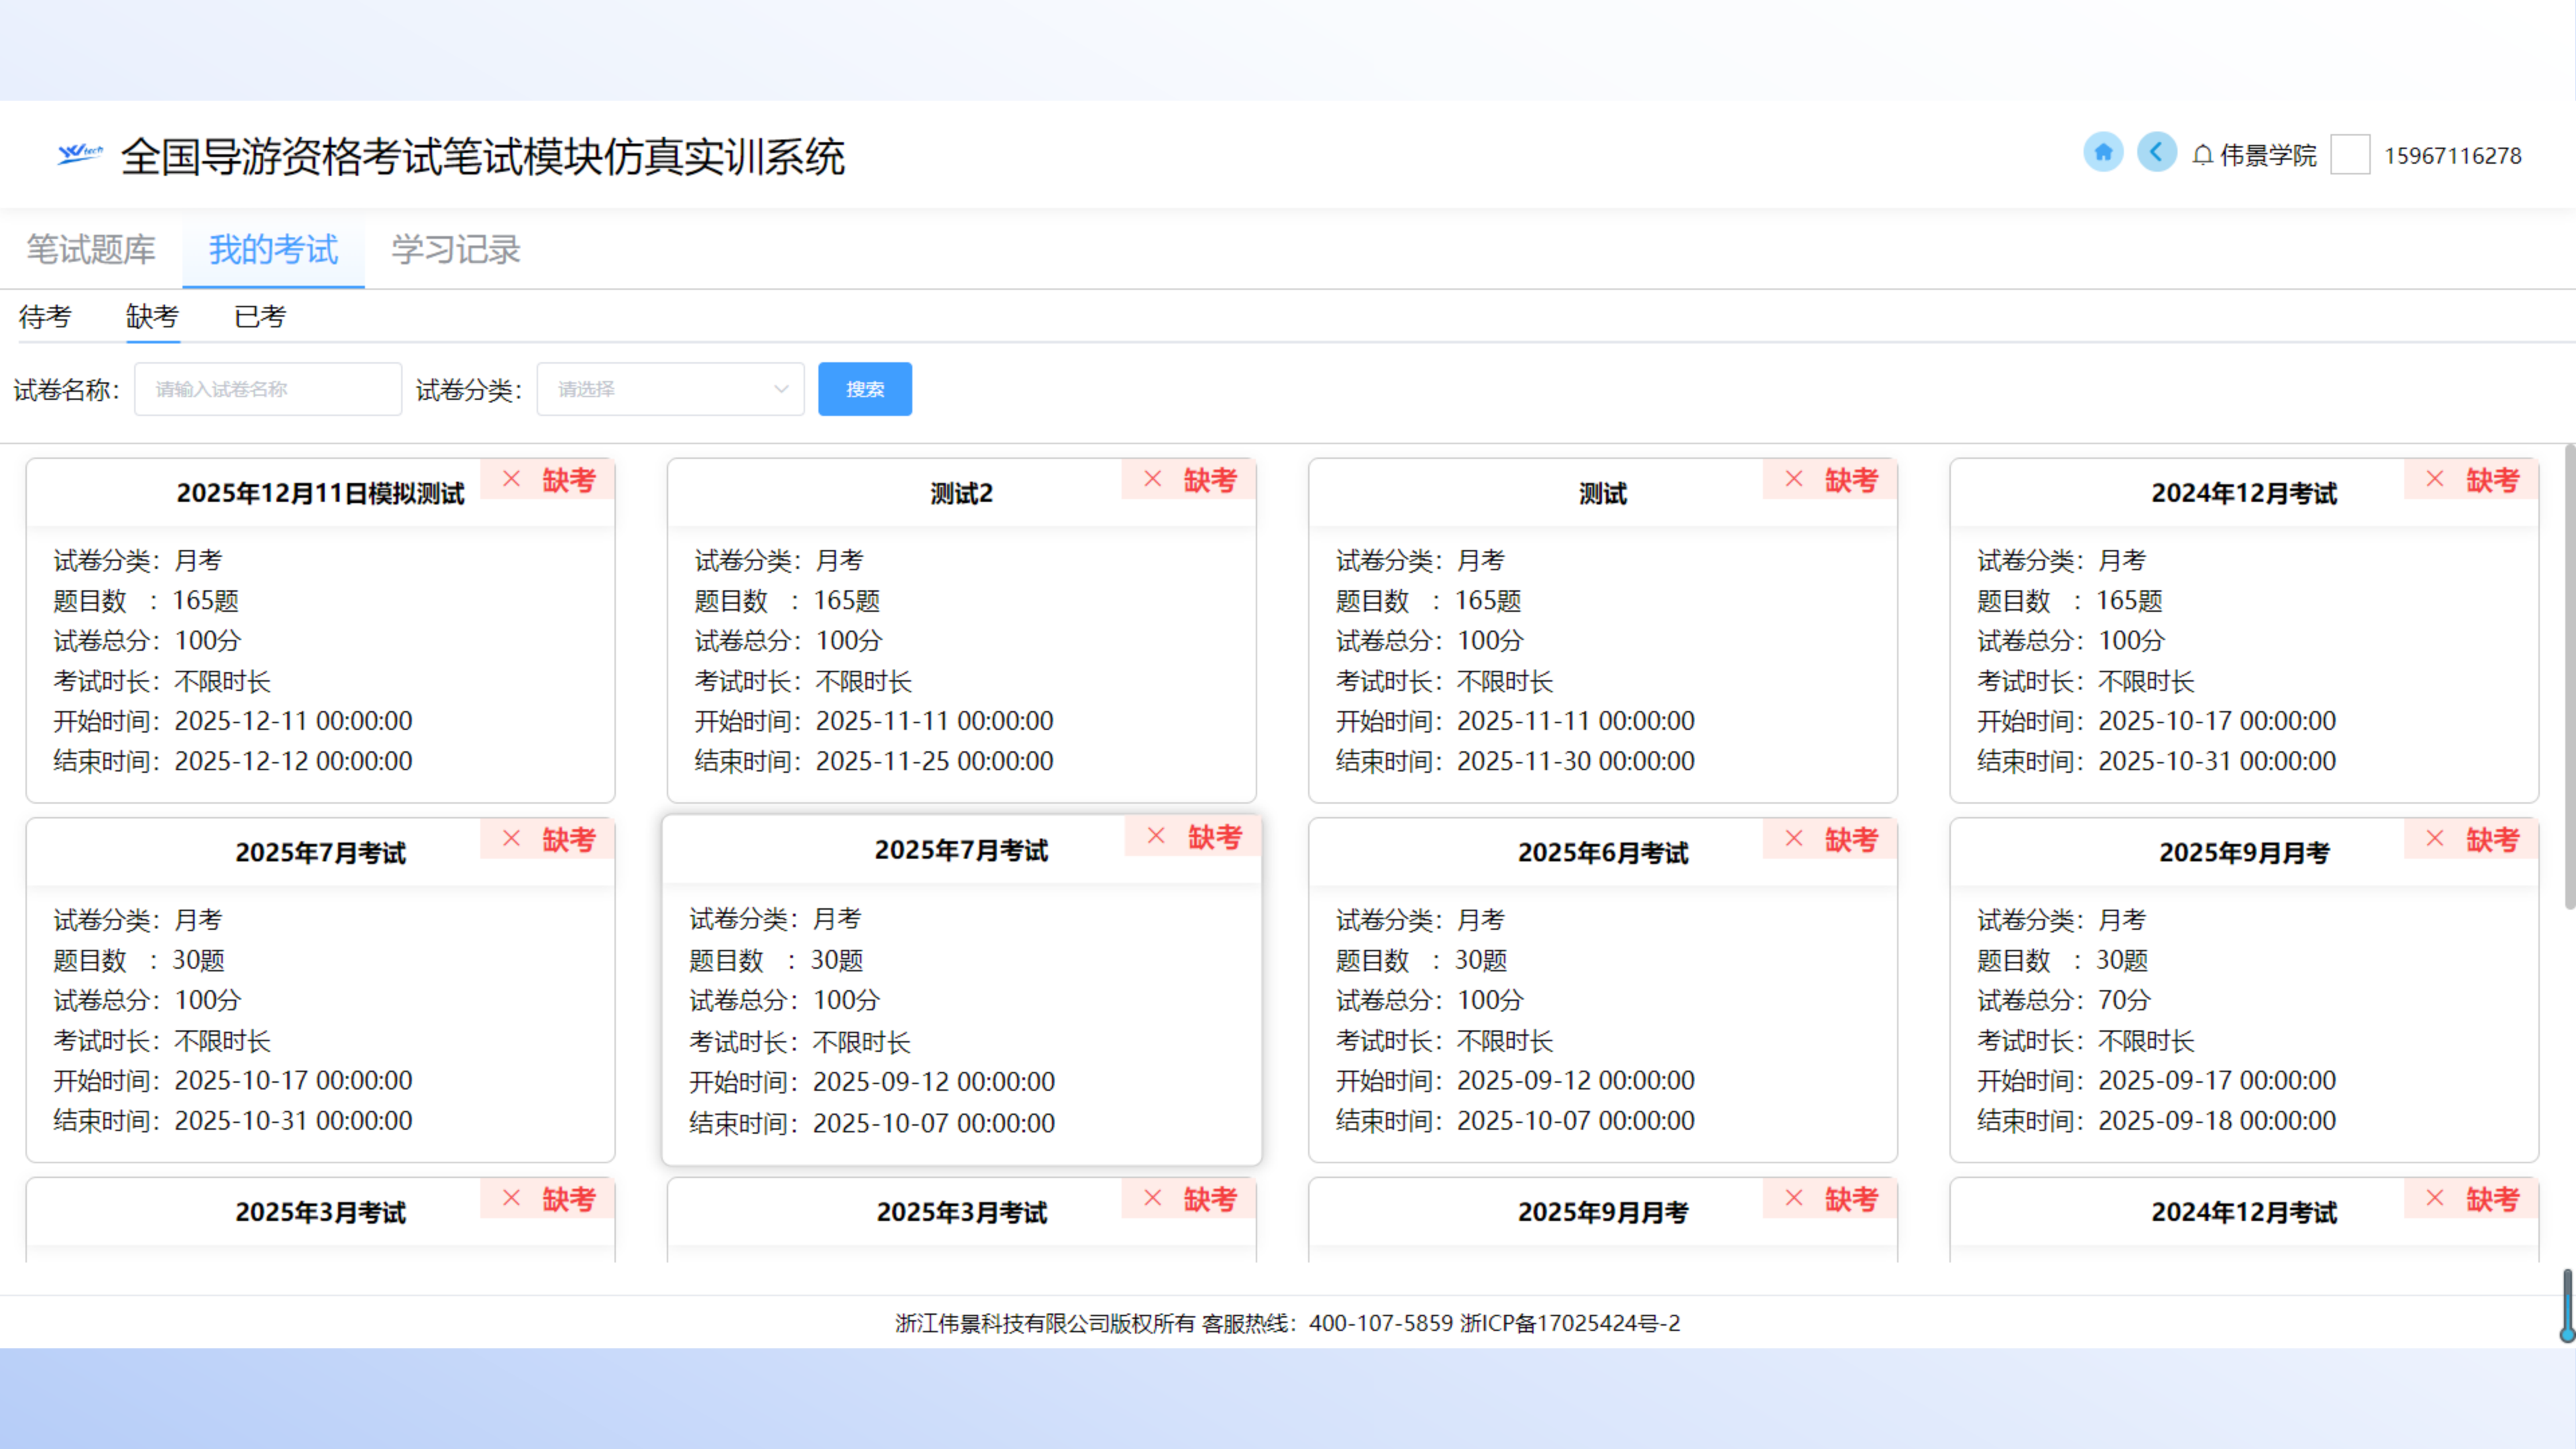Open the 笔试题库 tab
The width and height of the screenshot is (2576, 1449).
tap(91, 249)
